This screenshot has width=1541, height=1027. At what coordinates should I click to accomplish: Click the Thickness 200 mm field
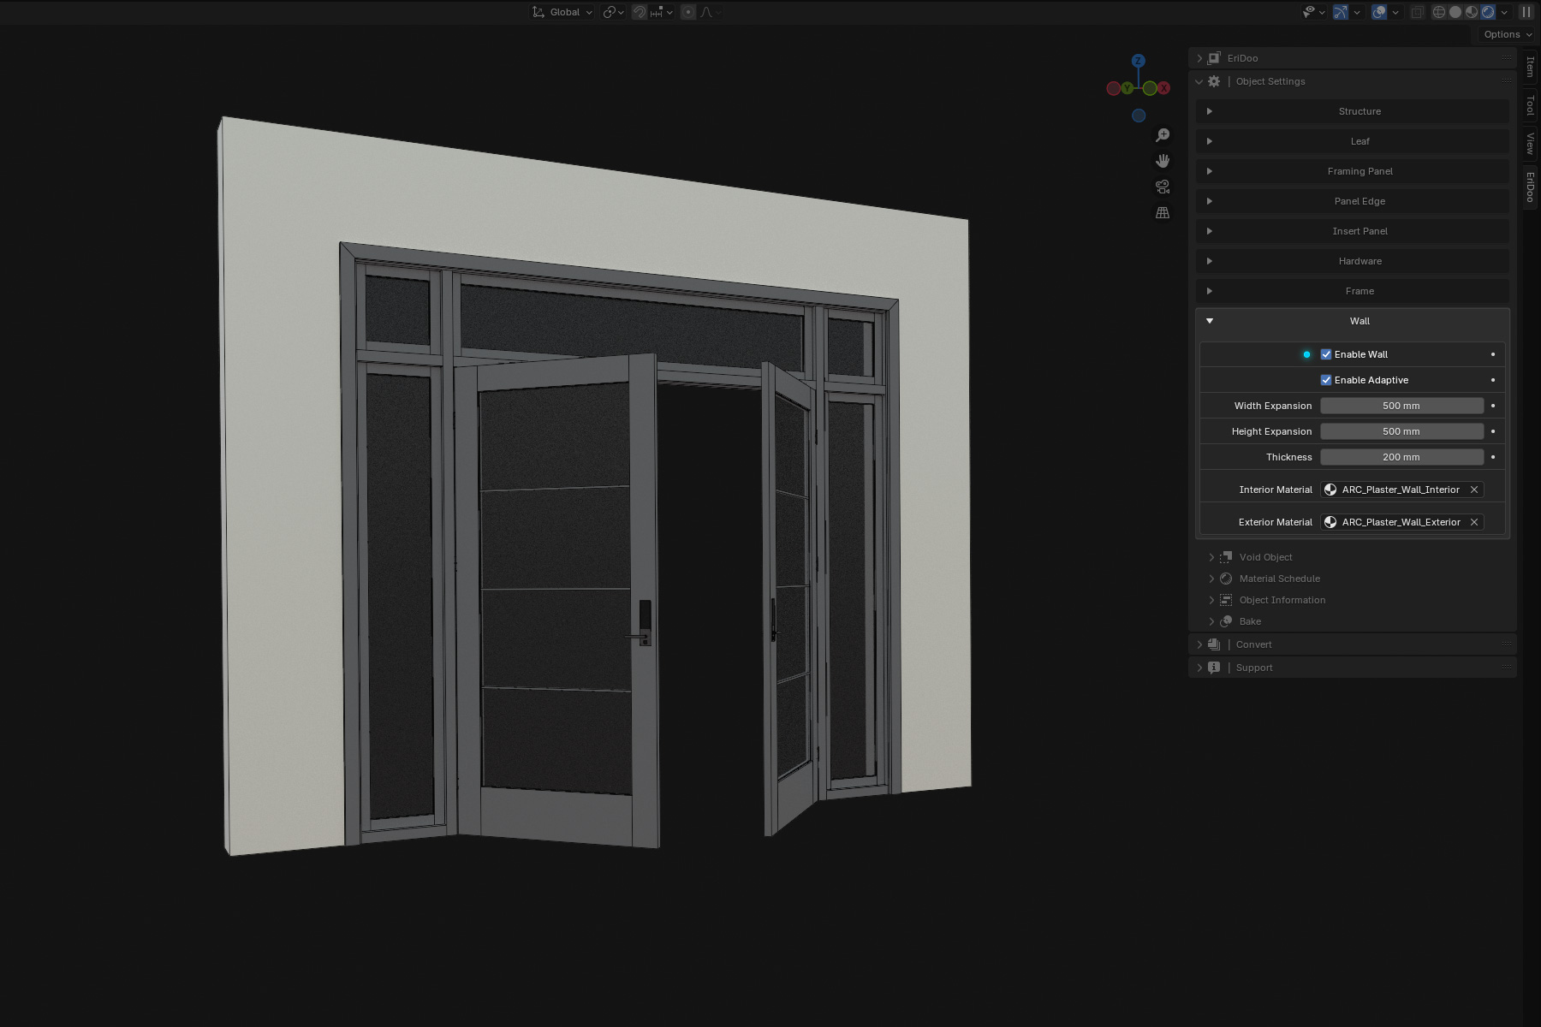click(1401, 457)
